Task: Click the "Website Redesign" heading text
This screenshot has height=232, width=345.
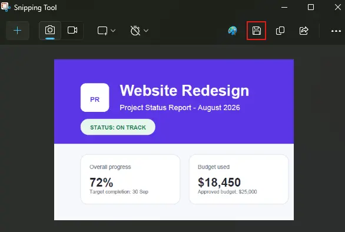Action: pos(184,91)
